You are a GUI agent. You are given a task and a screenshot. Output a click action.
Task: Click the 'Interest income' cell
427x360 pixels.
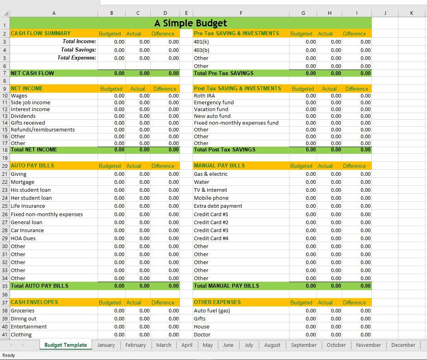pyautogui.click(x=54, y=109)
